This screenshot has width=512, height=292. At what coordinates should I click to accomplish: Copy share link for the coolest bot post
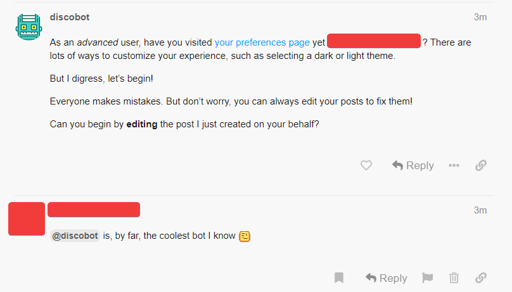[x=481, y=278]
